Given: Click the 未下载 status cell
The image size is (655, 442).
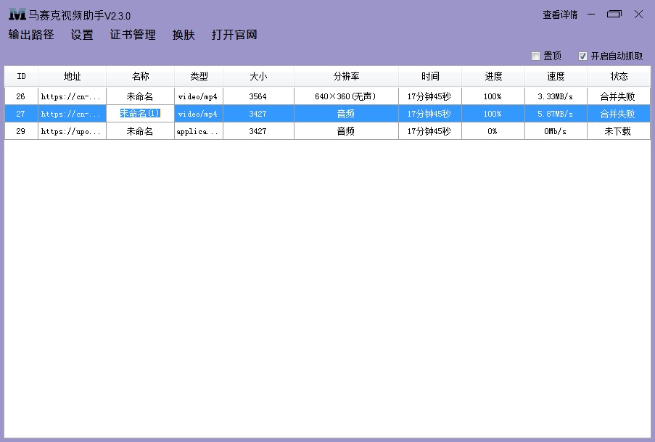Looking at the screenshot, I should coord(619,131).
